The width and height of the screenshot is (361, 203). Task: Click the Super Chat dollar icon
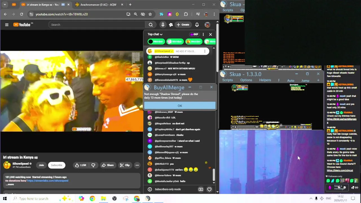(201, 189)
